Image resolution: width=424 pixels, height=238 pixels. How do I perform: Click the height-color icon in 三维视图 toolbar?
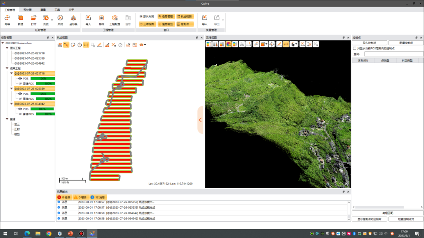point(209,44)
